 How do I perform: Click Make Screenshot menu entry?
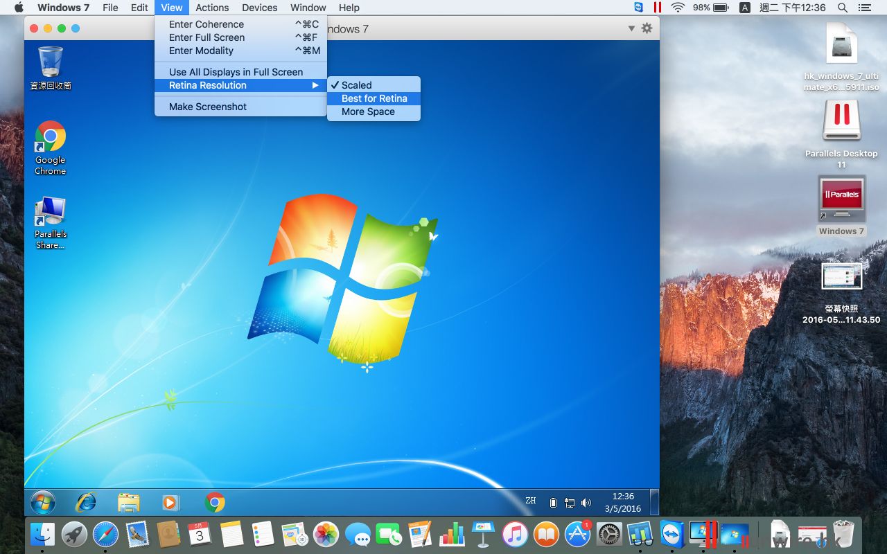click(x=208, y=107)
